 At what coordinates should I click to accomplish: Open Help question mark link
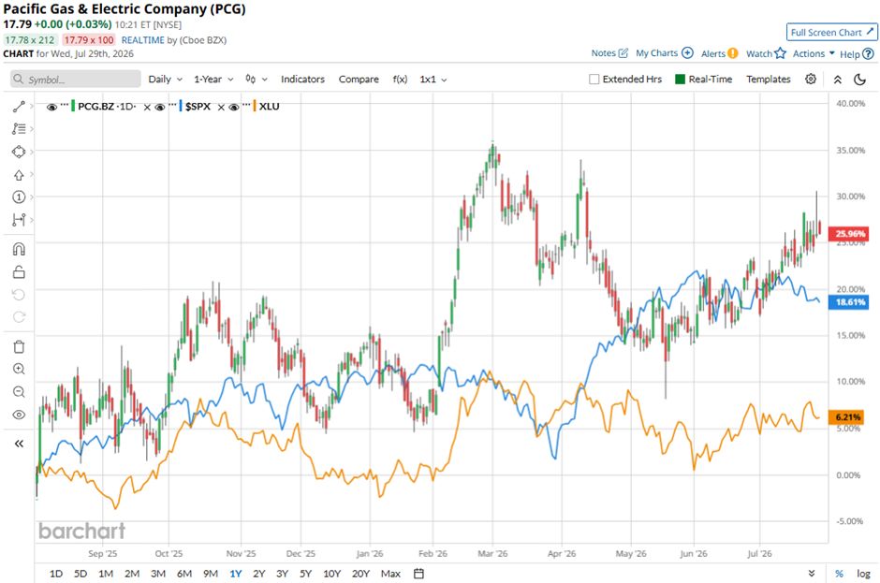[857, 54]
